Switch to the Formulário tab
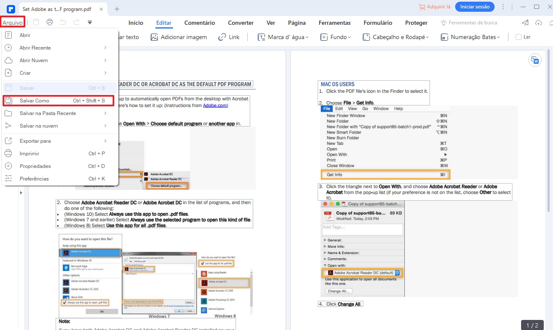 (x=378, y=23)
